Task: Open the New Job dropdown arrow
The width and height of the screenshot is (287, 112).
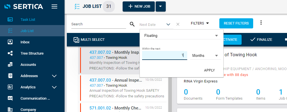Action: tap(160, 6)
